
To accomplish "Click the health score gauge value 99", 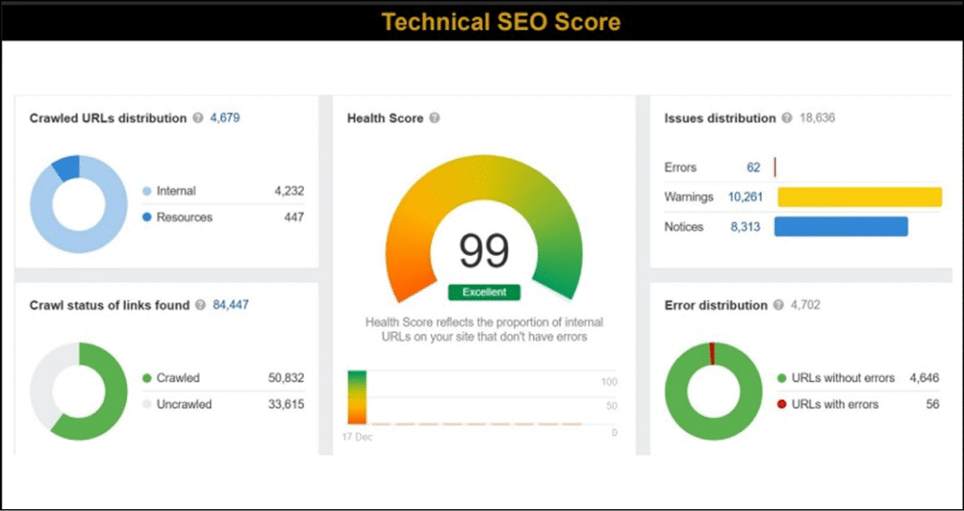I will pos(484,250).
